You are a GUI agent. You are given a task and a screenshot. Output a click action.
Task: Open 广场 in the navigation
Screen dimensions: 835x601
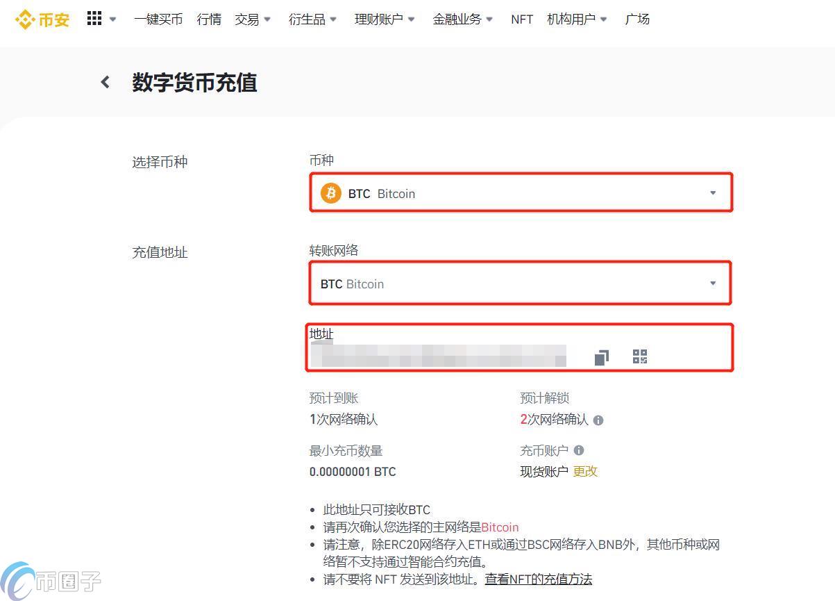(x=637, y=19)
